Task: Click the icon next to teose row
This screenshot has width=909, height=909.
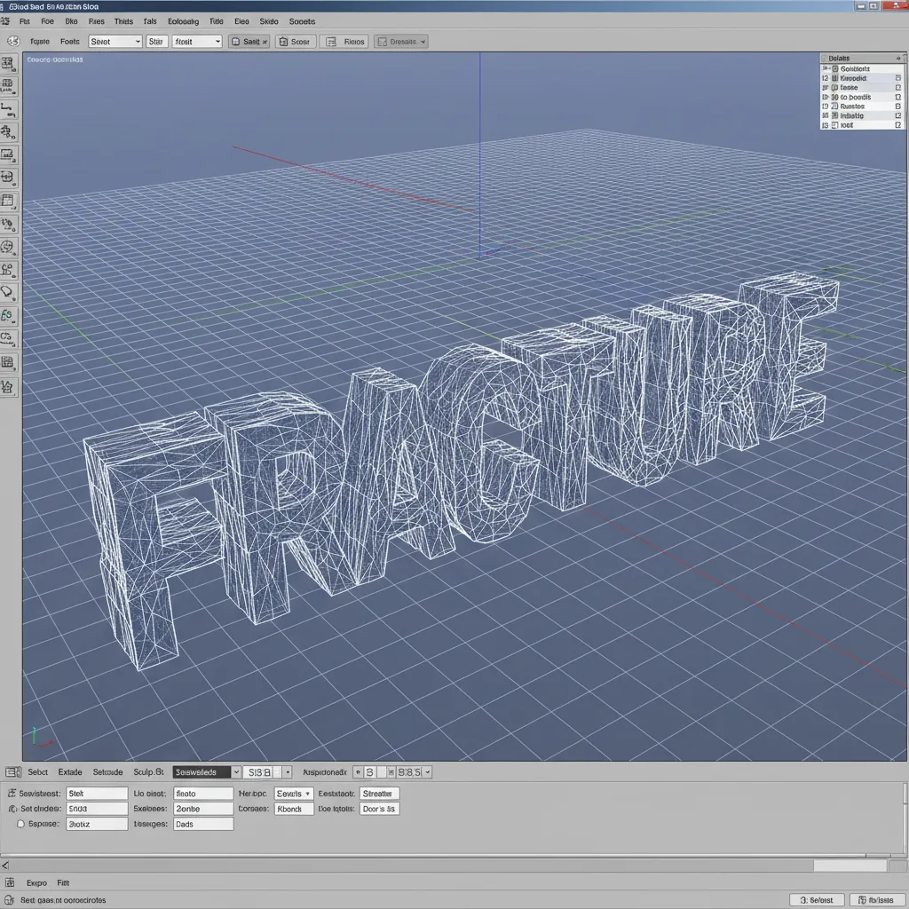Action: (x=835, y=88)
